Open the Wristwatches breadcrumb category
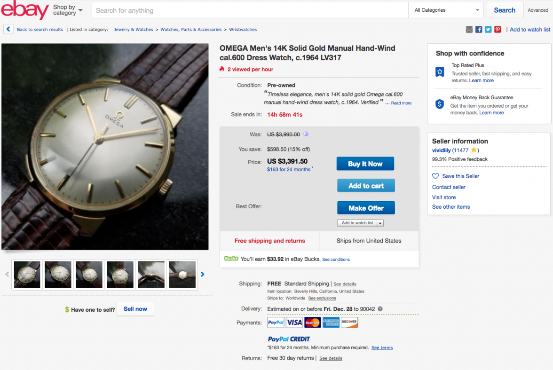 [243, 30]
